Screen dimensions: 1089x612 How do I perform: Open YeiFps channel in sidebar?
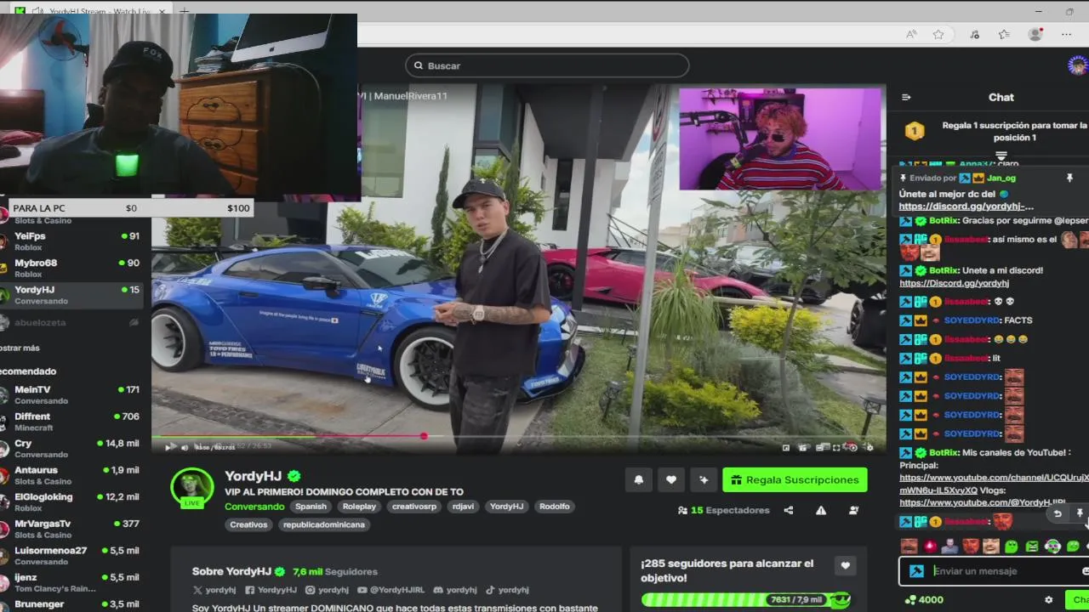(70, 241)
